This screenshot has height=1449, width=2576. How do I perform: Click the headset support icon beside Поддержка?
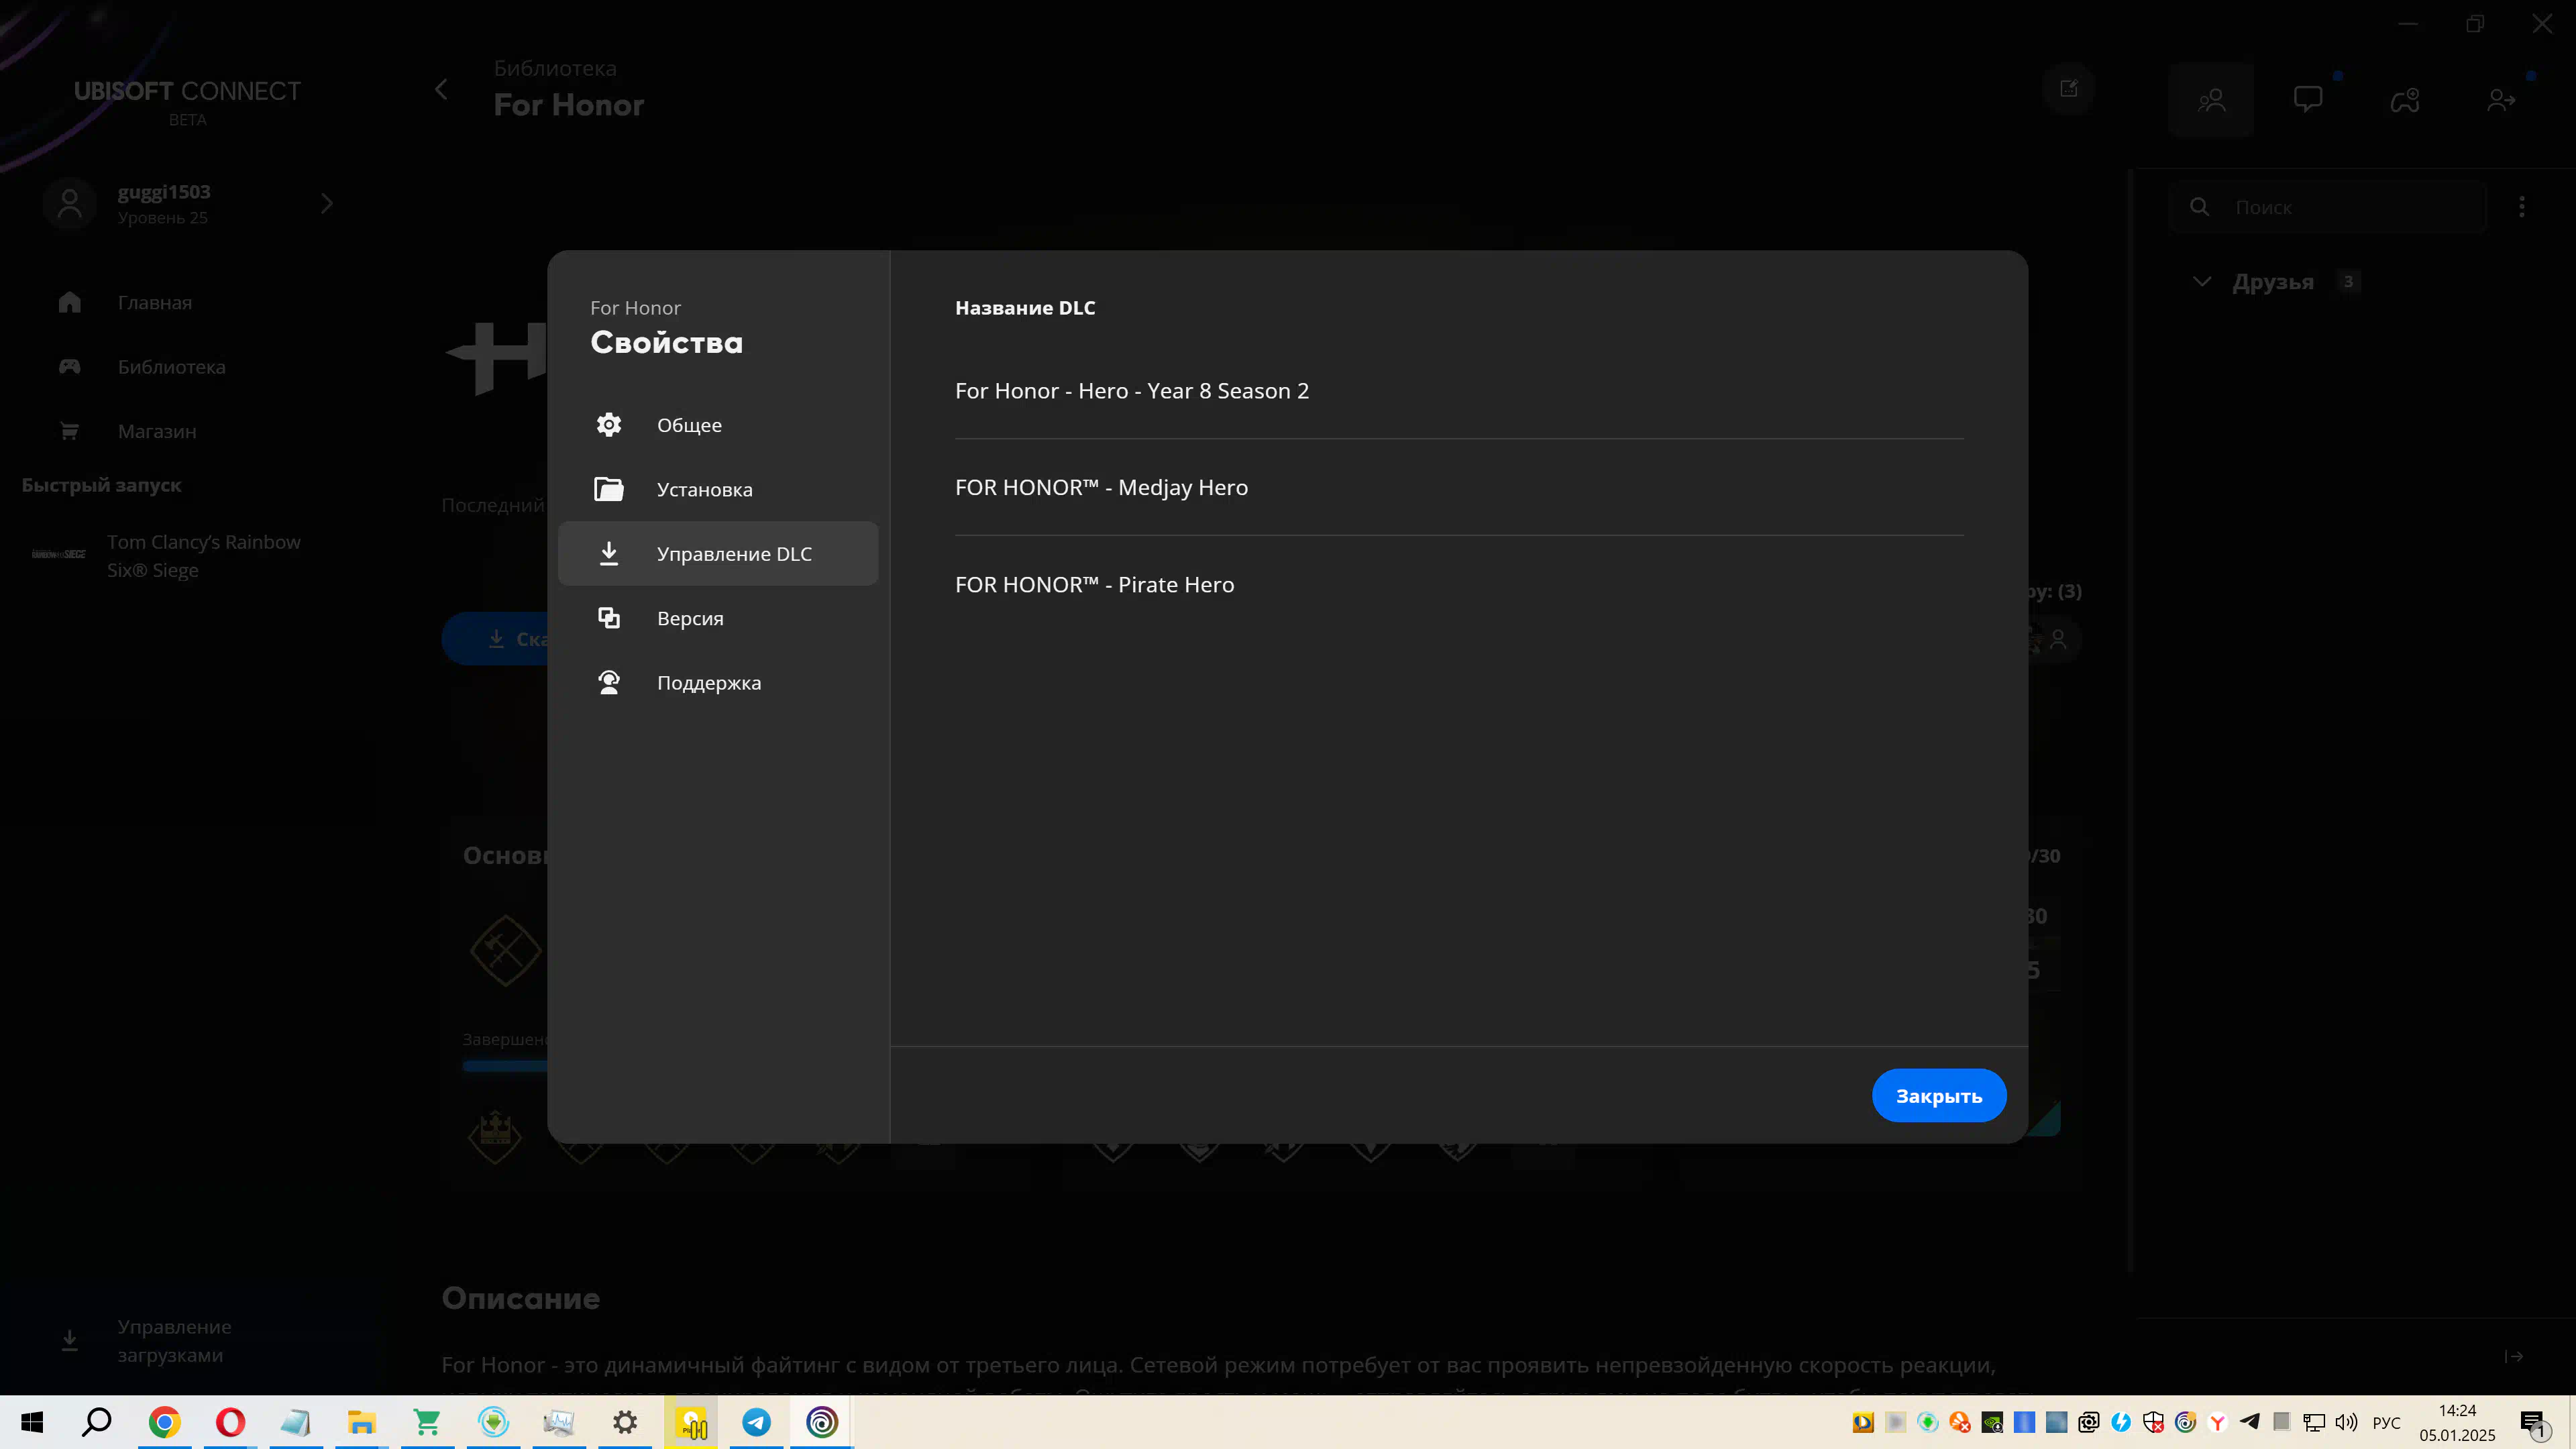[x=608, y=682]
